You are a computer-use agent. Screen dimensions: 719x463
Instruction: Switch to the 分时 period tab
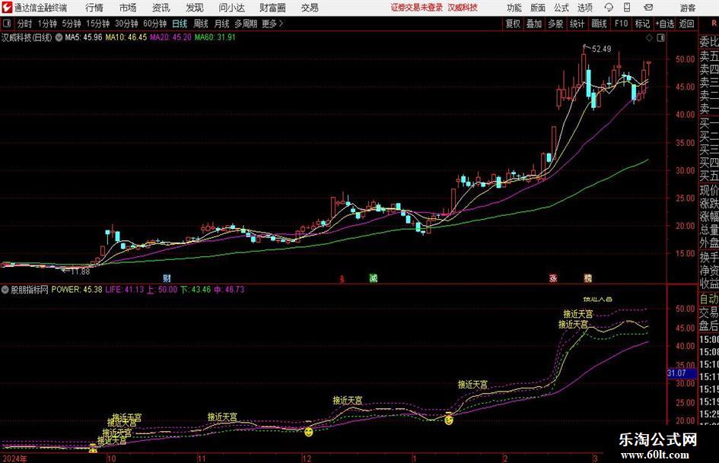click(x=24, y=24)
